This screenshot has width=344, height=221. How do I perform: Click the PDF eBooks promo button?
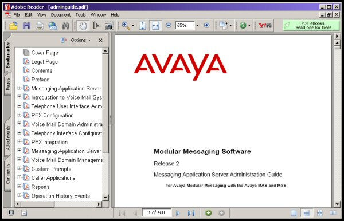pos(311,26)
